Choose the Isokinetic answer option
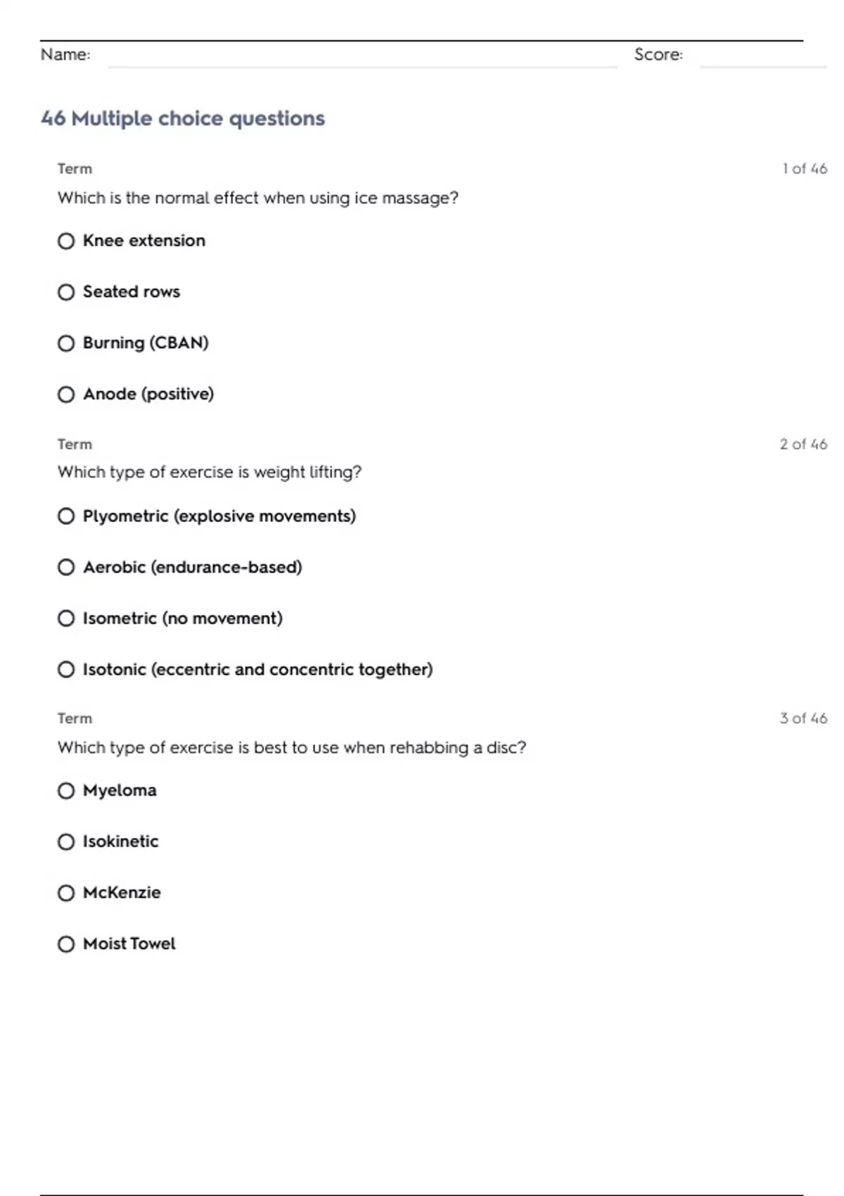The image size is (844, 1196). click(66, 842)
